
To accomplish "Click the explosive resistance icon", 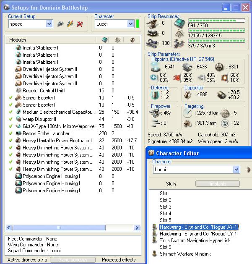I will (x=225, y=78).
